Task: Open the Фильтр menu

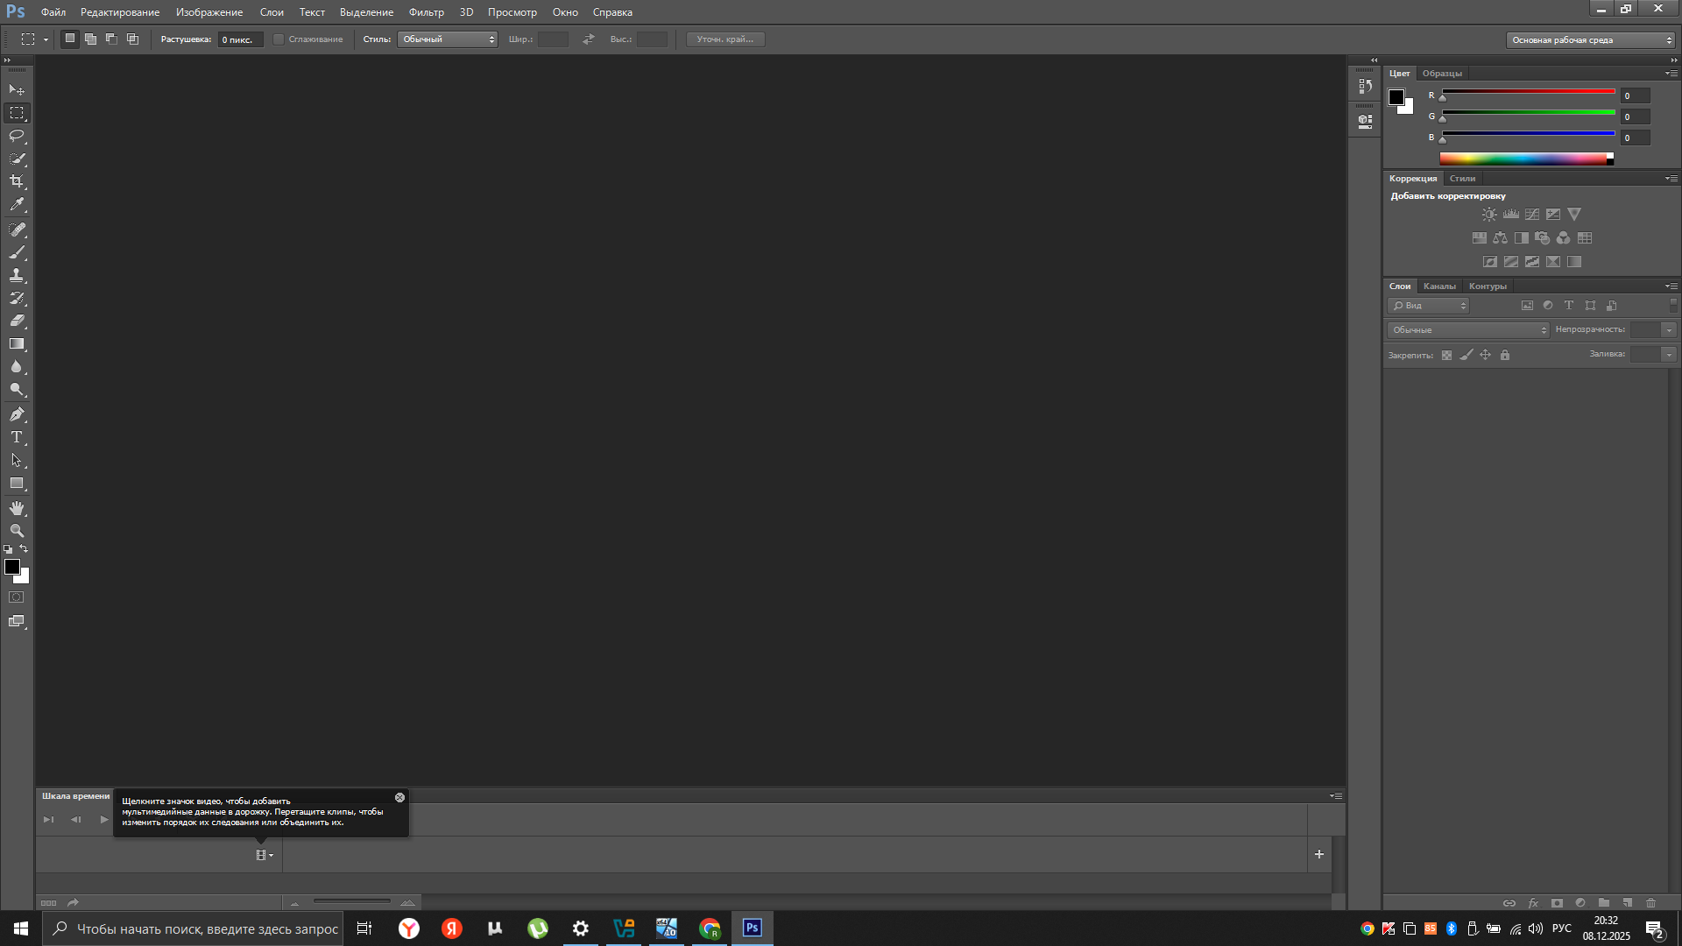Action: [426, 12]
